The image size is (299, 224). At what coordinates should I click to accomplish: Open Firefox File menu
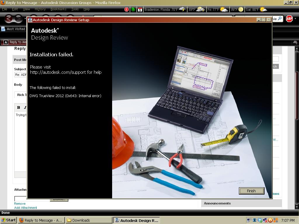click(x=5, y=9)
